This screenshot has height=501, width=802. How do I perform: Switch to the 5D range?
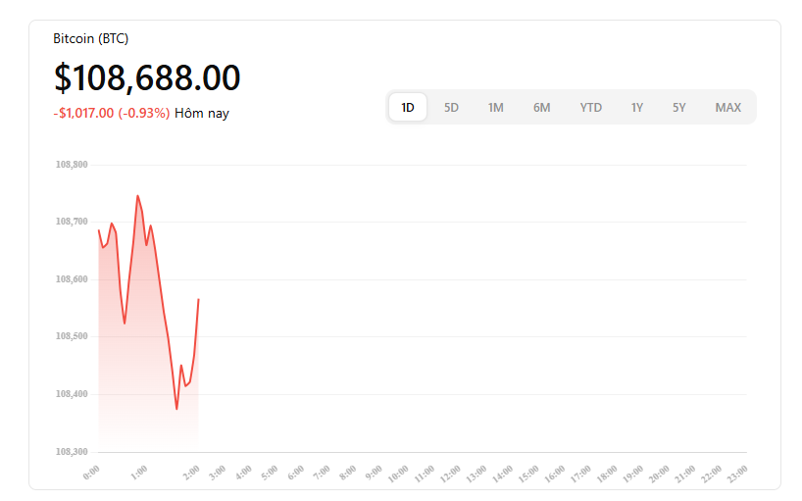coord(451,108)
